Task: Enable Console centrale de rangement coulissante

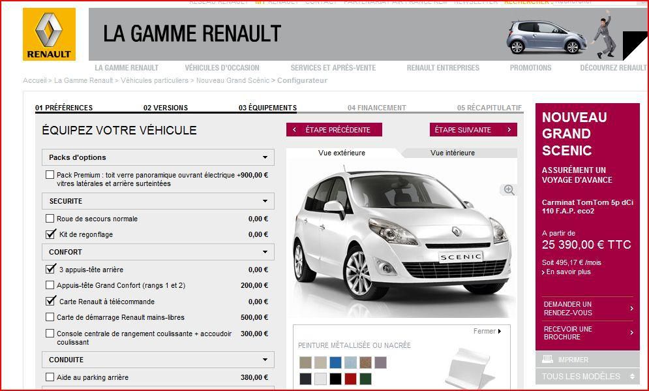Action: coord(50,333)
